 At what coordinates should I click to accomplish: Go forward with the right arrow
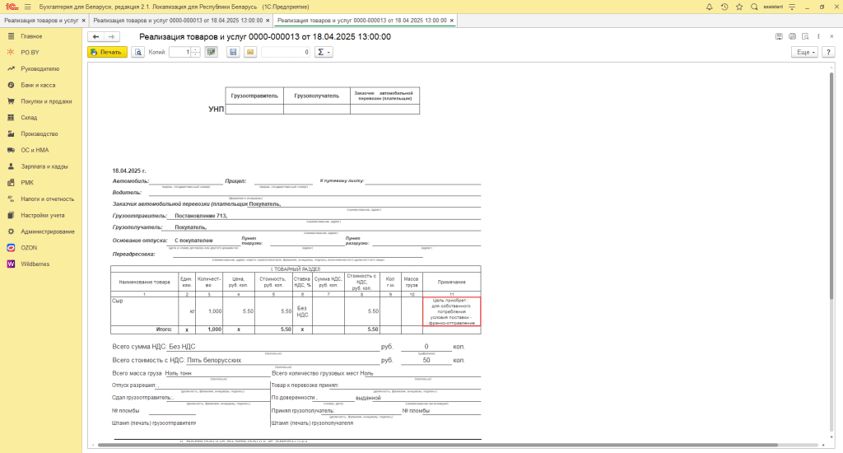click(111, 36)
